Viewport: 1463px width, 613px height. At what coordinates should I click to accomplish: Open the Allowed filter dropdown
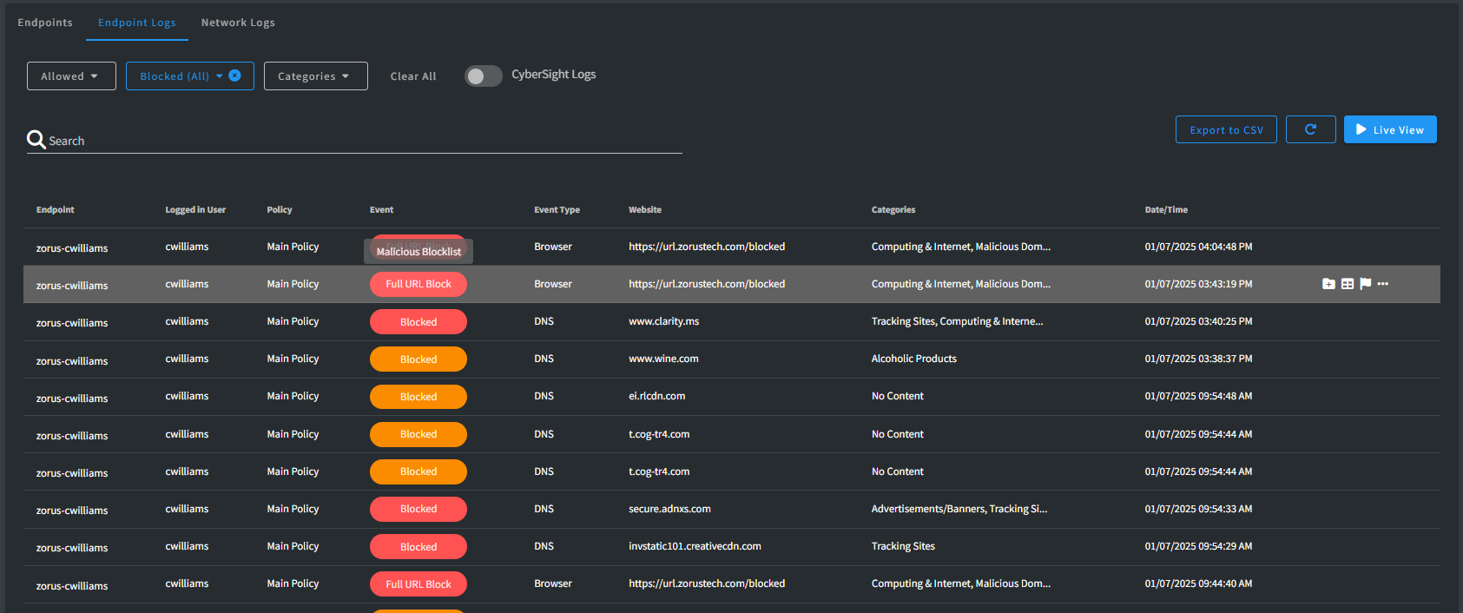(71, 76)
